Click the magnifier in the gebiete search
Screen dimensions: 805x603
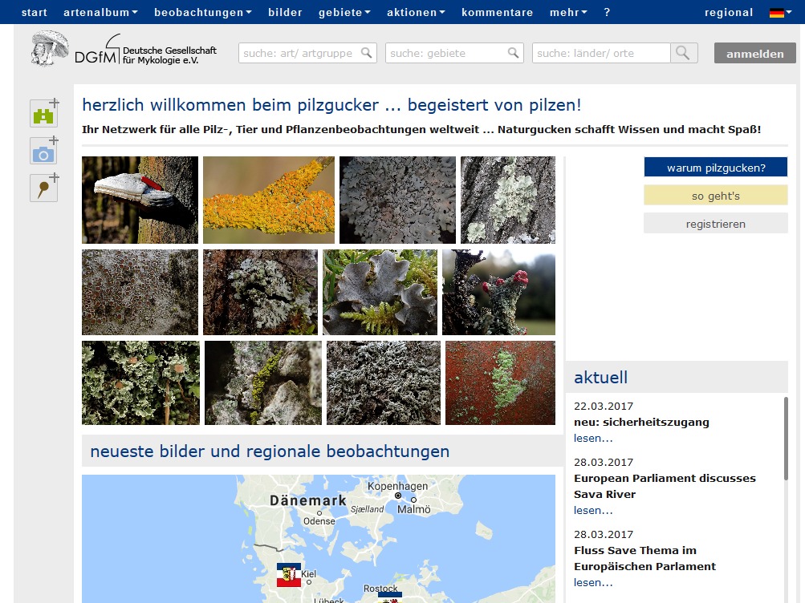click(x=513, y=53)
